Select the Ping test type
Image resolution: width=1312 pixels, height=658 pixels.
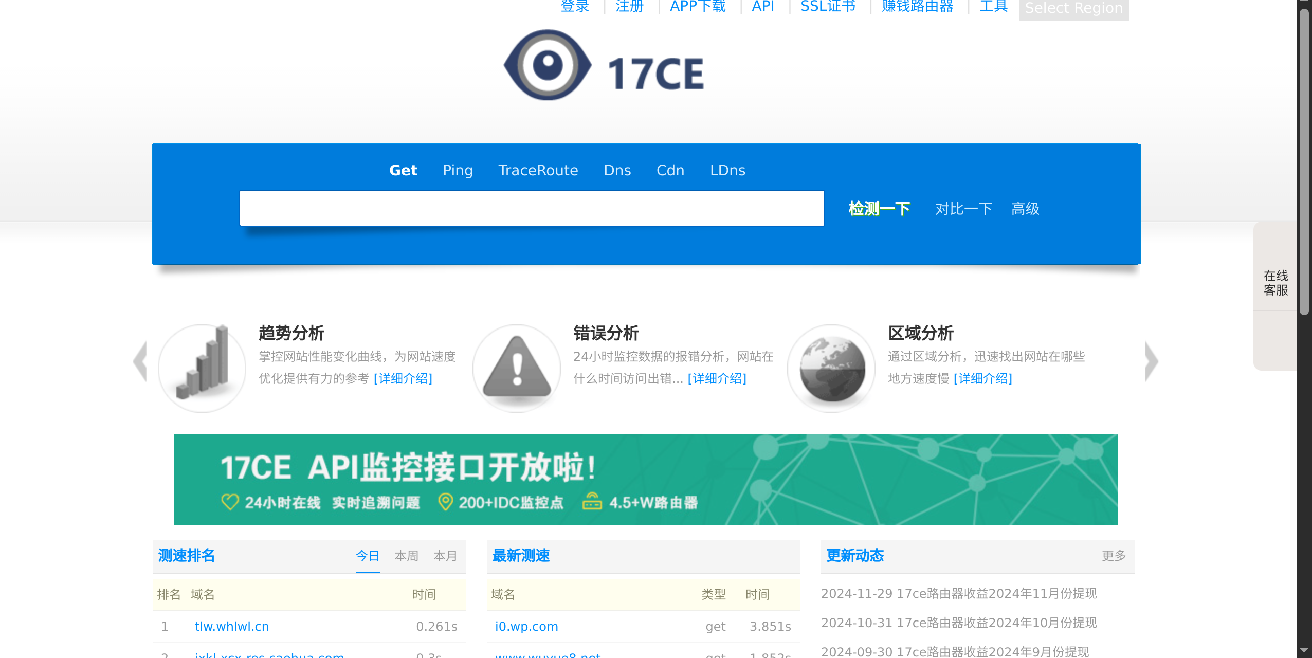pos(458,170)
